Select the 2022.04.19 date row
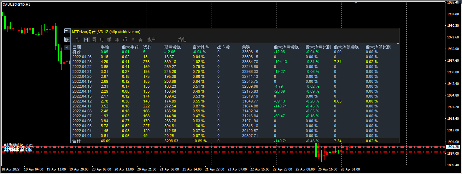Image resolution: width=462 pixels, height=174 pixels. click(x=82, y=81)
